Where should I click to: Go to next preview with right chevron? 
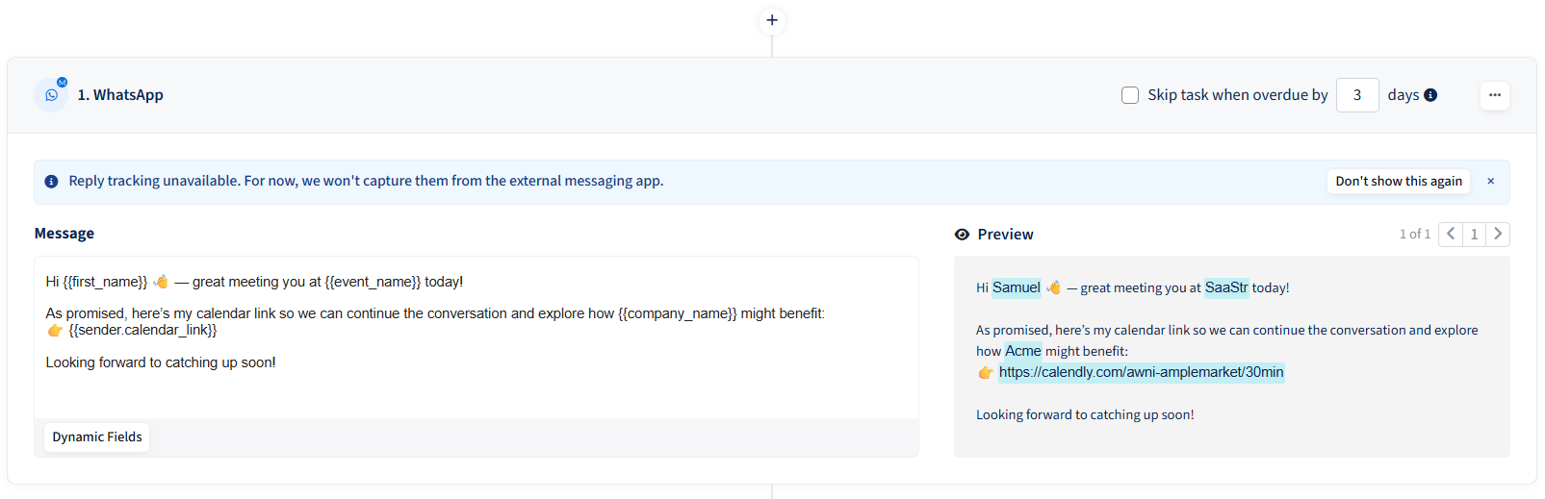click(x=1498, y=235)
